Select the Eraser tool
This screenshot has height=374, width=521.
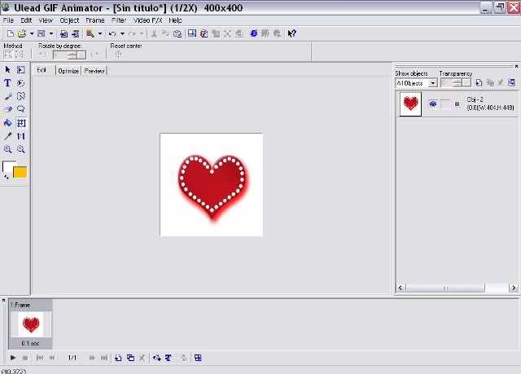[7, 109]
